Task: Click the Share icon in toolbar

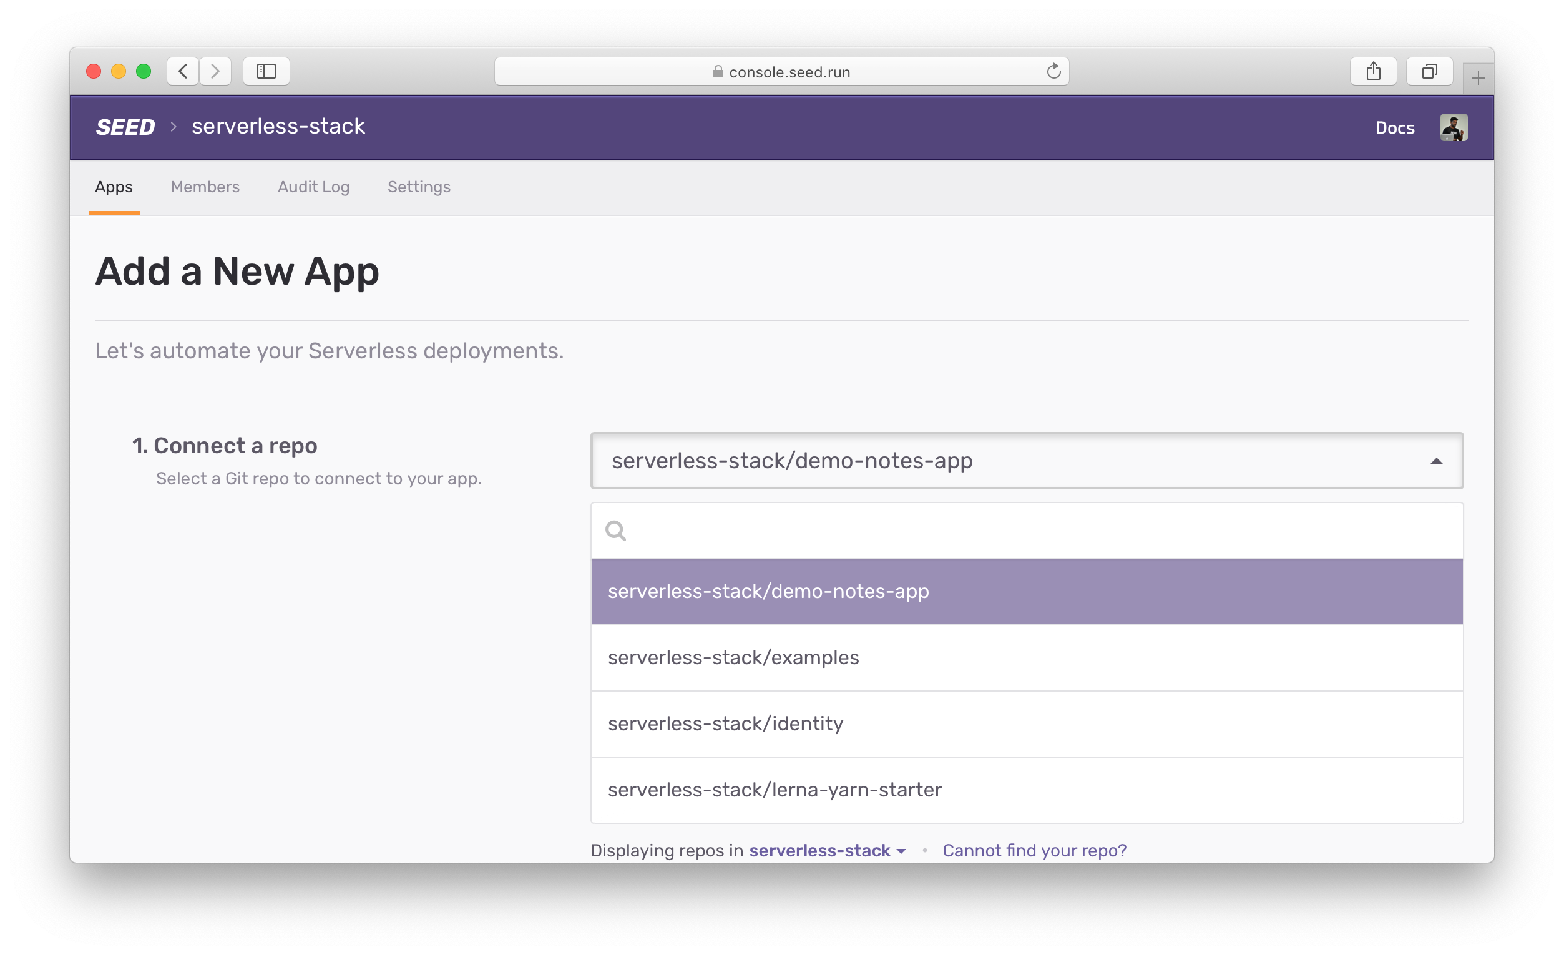Action: 1373,71
